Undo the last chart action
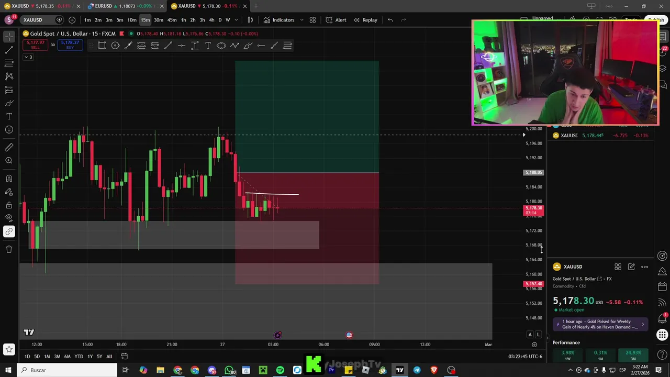Viewport: 670px width, 377px height. click(390, 20)
